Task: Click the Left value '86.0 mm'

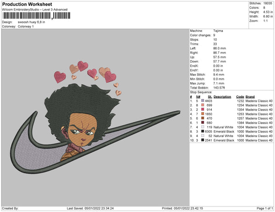Action: (220, 48)
